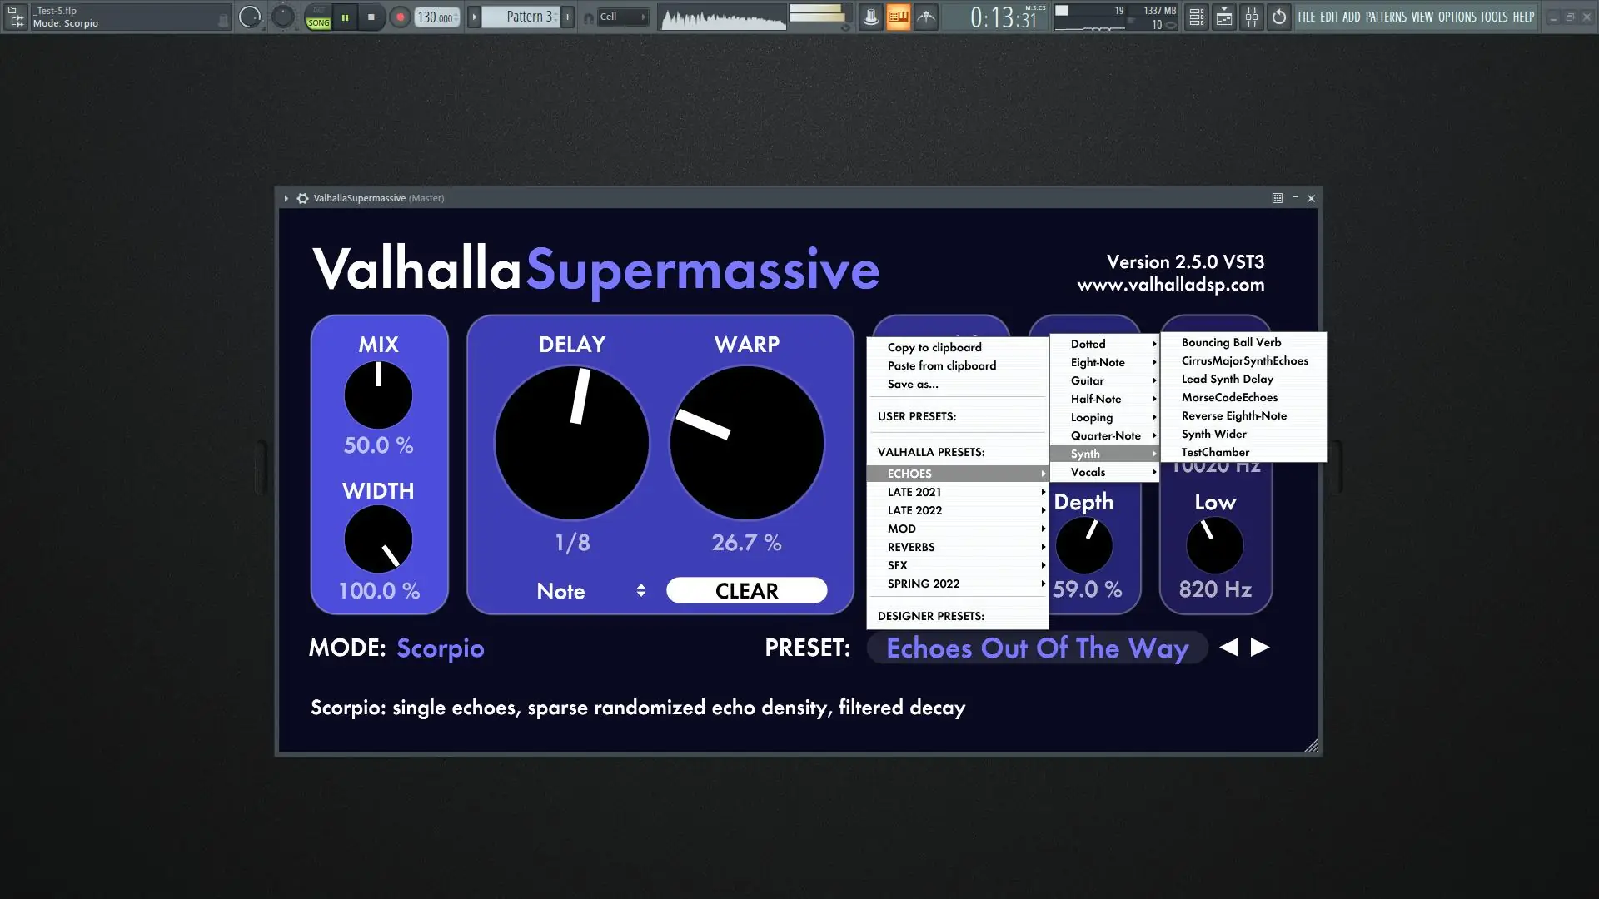Viewport: 1599px width, 899px height.
Task: Click the next preset right arrow
Action: tap(1260, 647)
